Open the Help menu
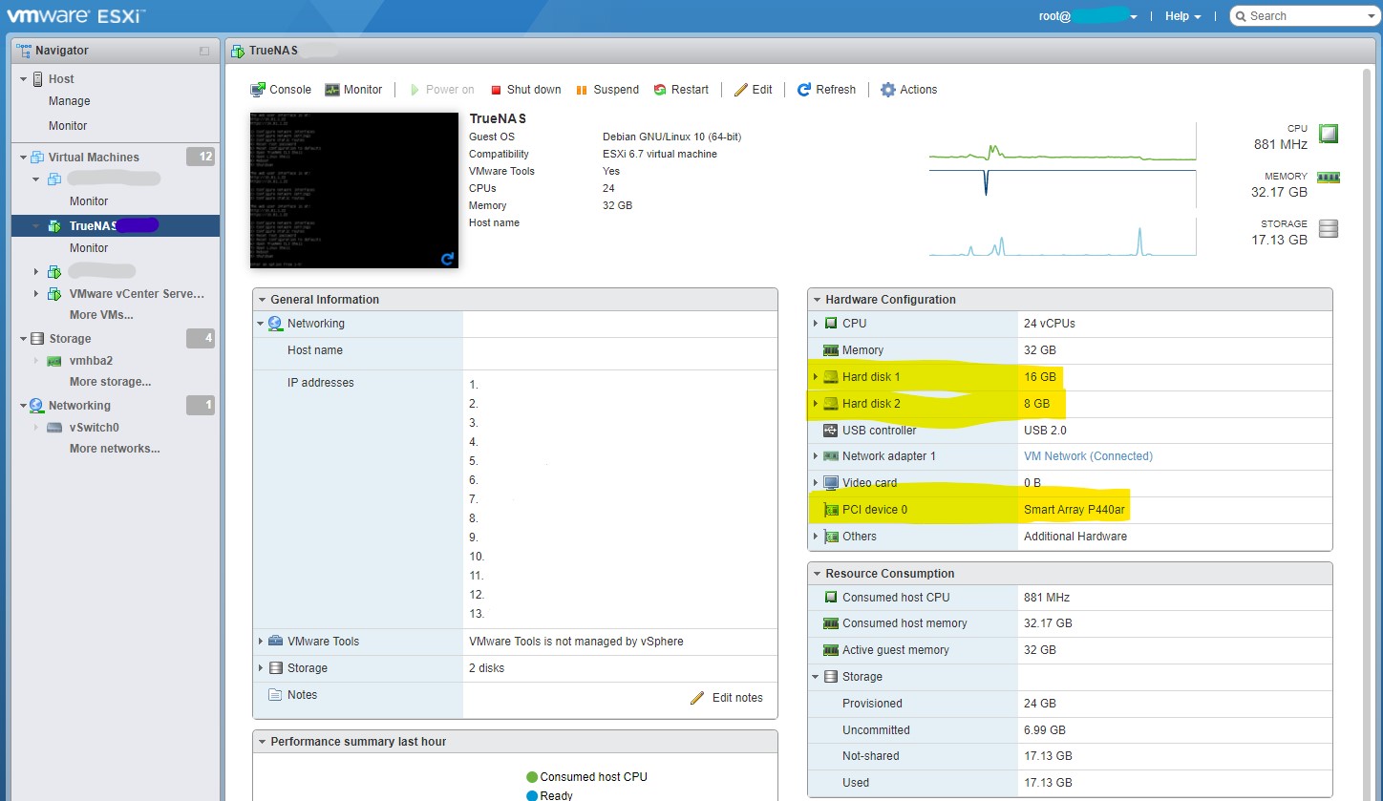 click(1182, 16)
